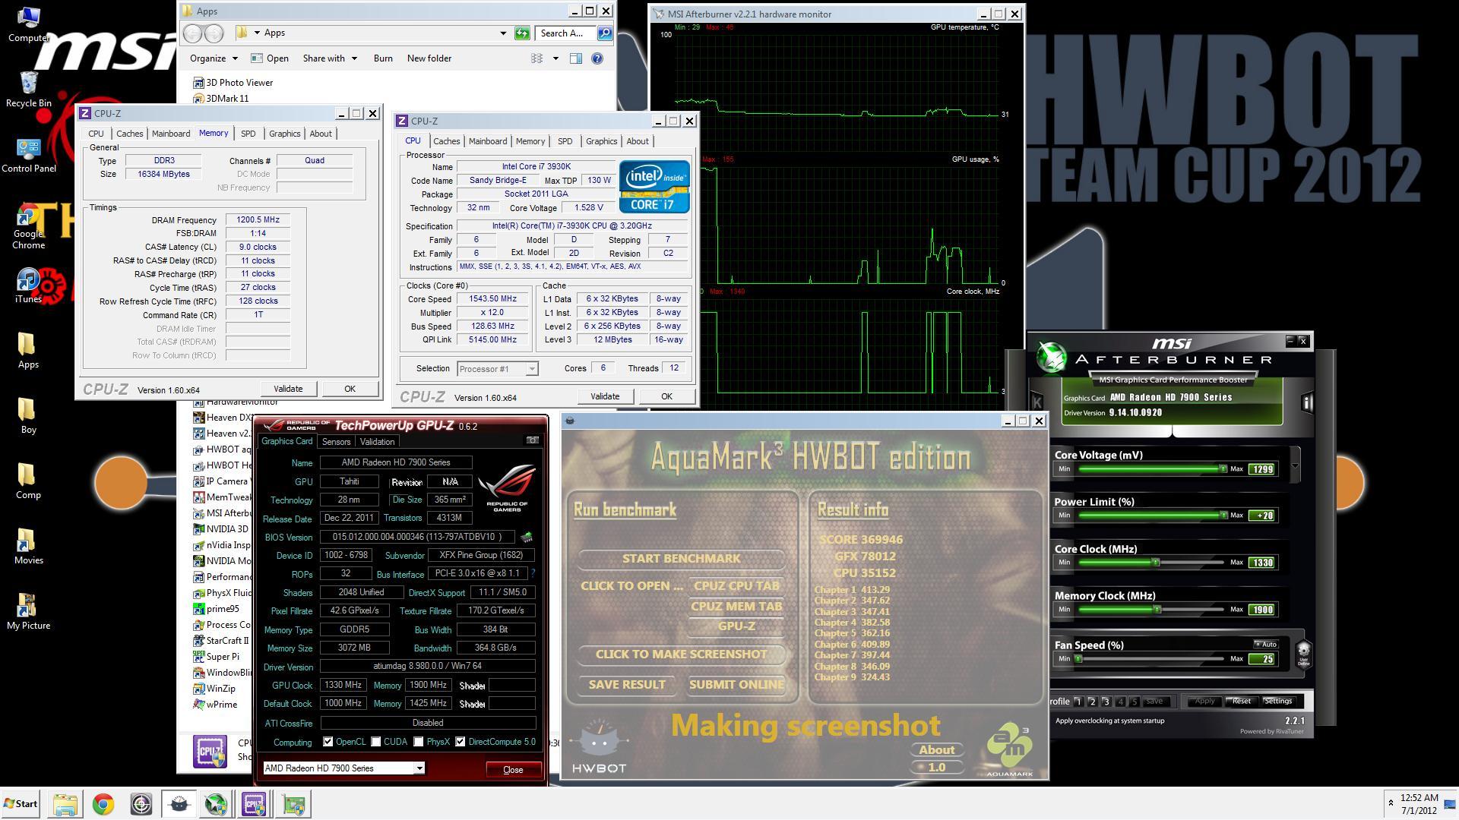Click the Afterburner green logo emblem

(1052, 357)
